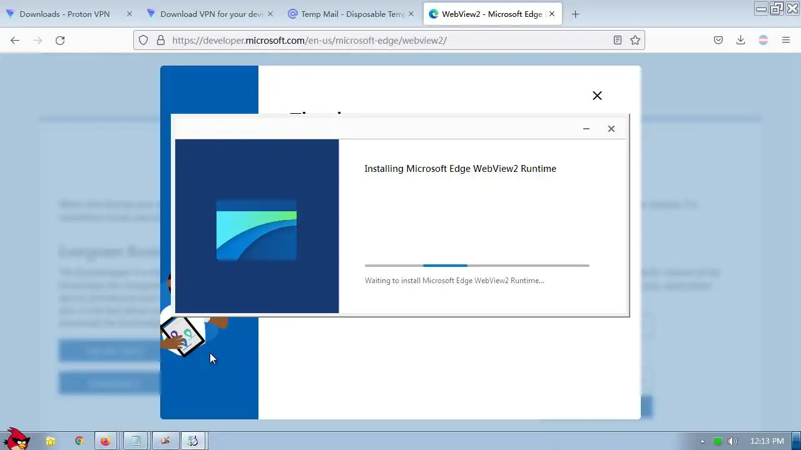Toggle reader view in the address bar
801x450 pixels.
(618, 40)
